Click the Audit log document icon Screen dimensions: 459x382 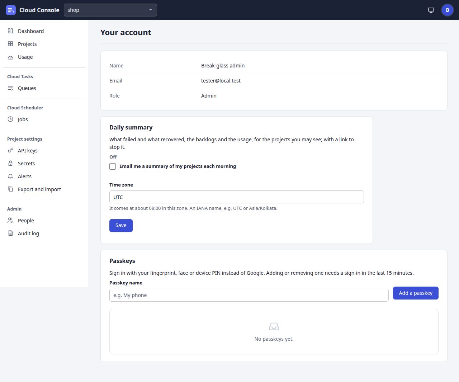click(10, 234)
